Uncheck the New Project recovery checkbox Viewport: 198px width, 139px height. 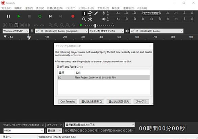point(59,77)
